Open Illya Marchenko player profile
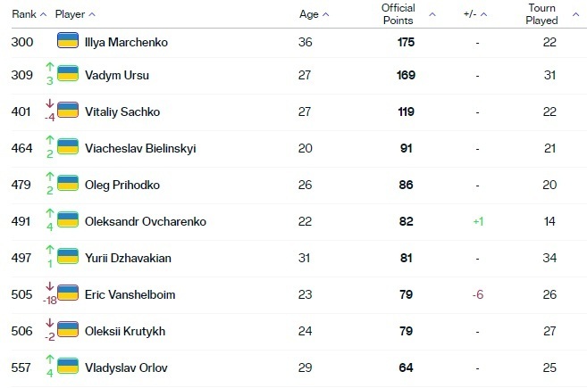The width and height of the screenshot is (587, 388). [x=125, y=42]
